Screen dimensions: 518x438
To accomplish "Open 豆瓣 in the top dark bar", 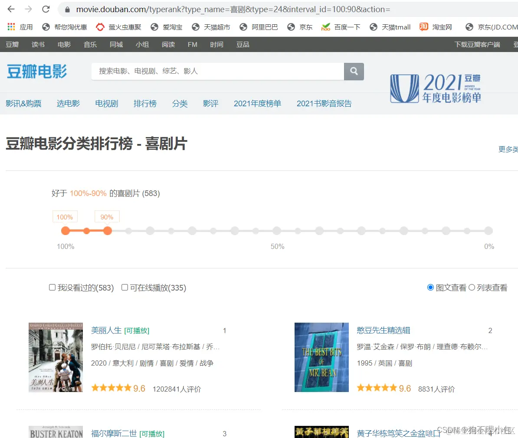I will 12,45.
